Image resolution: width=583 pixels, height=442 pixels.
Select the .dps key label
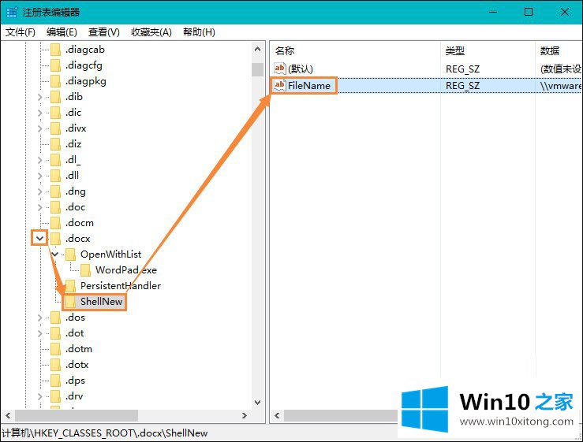pyautogui.click(x=75, y=381)
